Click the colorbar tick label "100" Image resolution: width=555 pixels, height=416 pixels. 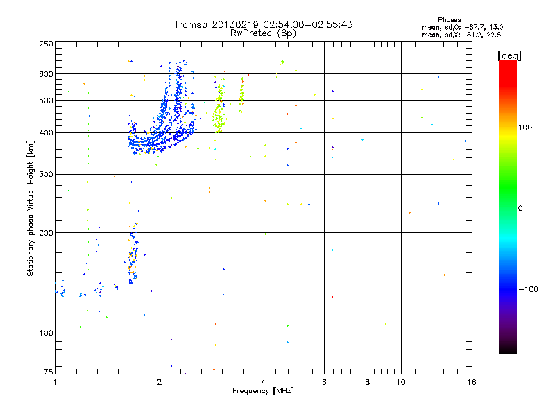tap(525, 128)
